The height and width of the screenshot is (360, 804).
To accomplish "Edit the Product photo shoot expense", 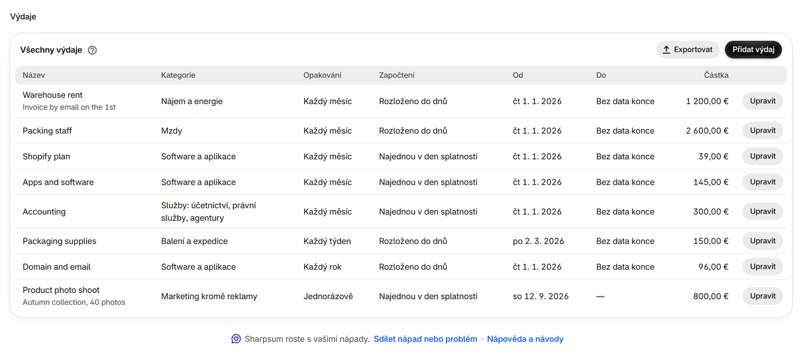I will (x=763, y=296).
